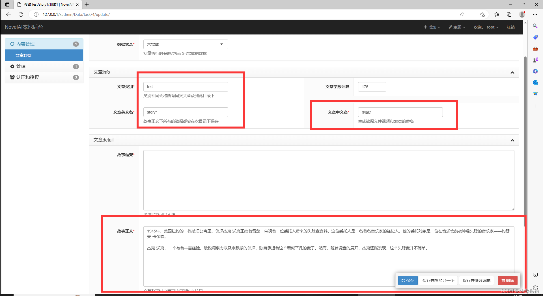543x296 pixels.
Task: Click the 文章字数计算 field
Action: click(x=372, y=87)
